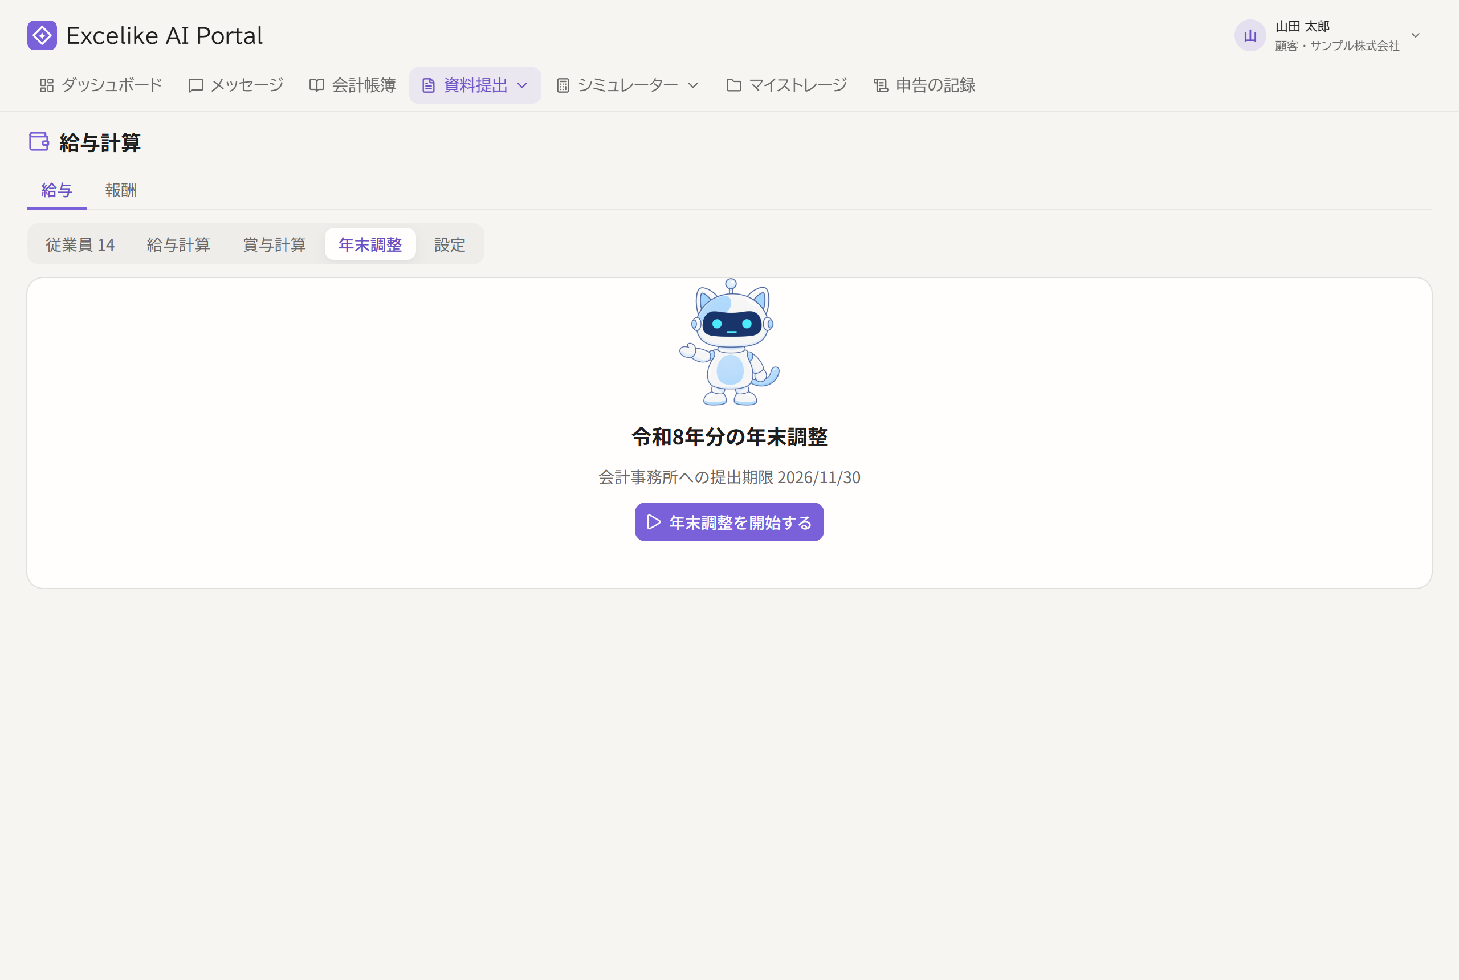Click the 資料提出 document icon

[x=428, y=85]
